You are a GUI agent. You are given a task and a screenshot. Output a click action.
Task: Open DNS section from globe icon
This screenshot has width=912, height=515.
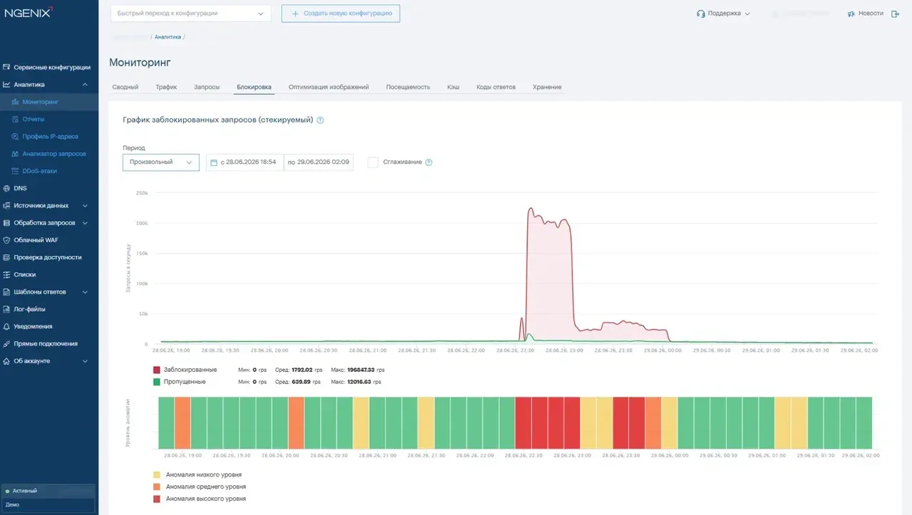pos(7,189)
